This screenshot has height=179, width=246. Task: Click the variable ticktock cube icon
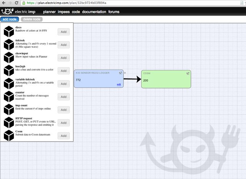9,84
